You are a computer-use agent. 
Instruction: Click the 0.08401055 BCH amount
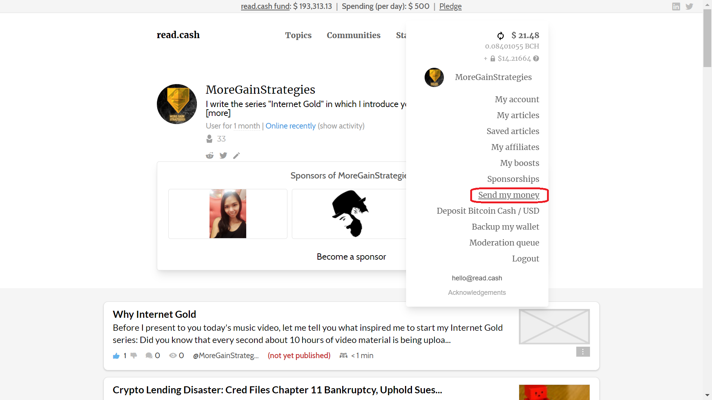click(512, 46)
